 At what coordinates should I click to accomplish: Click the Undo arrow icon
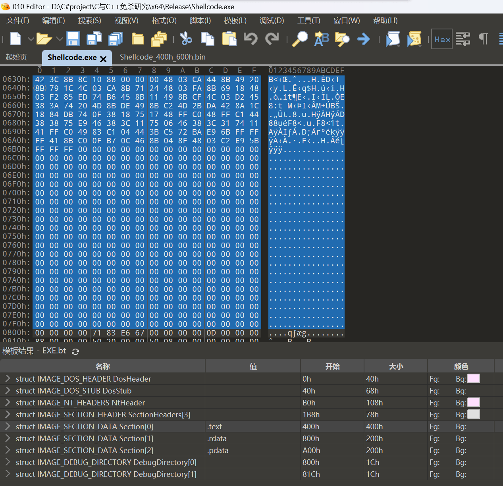251,39
